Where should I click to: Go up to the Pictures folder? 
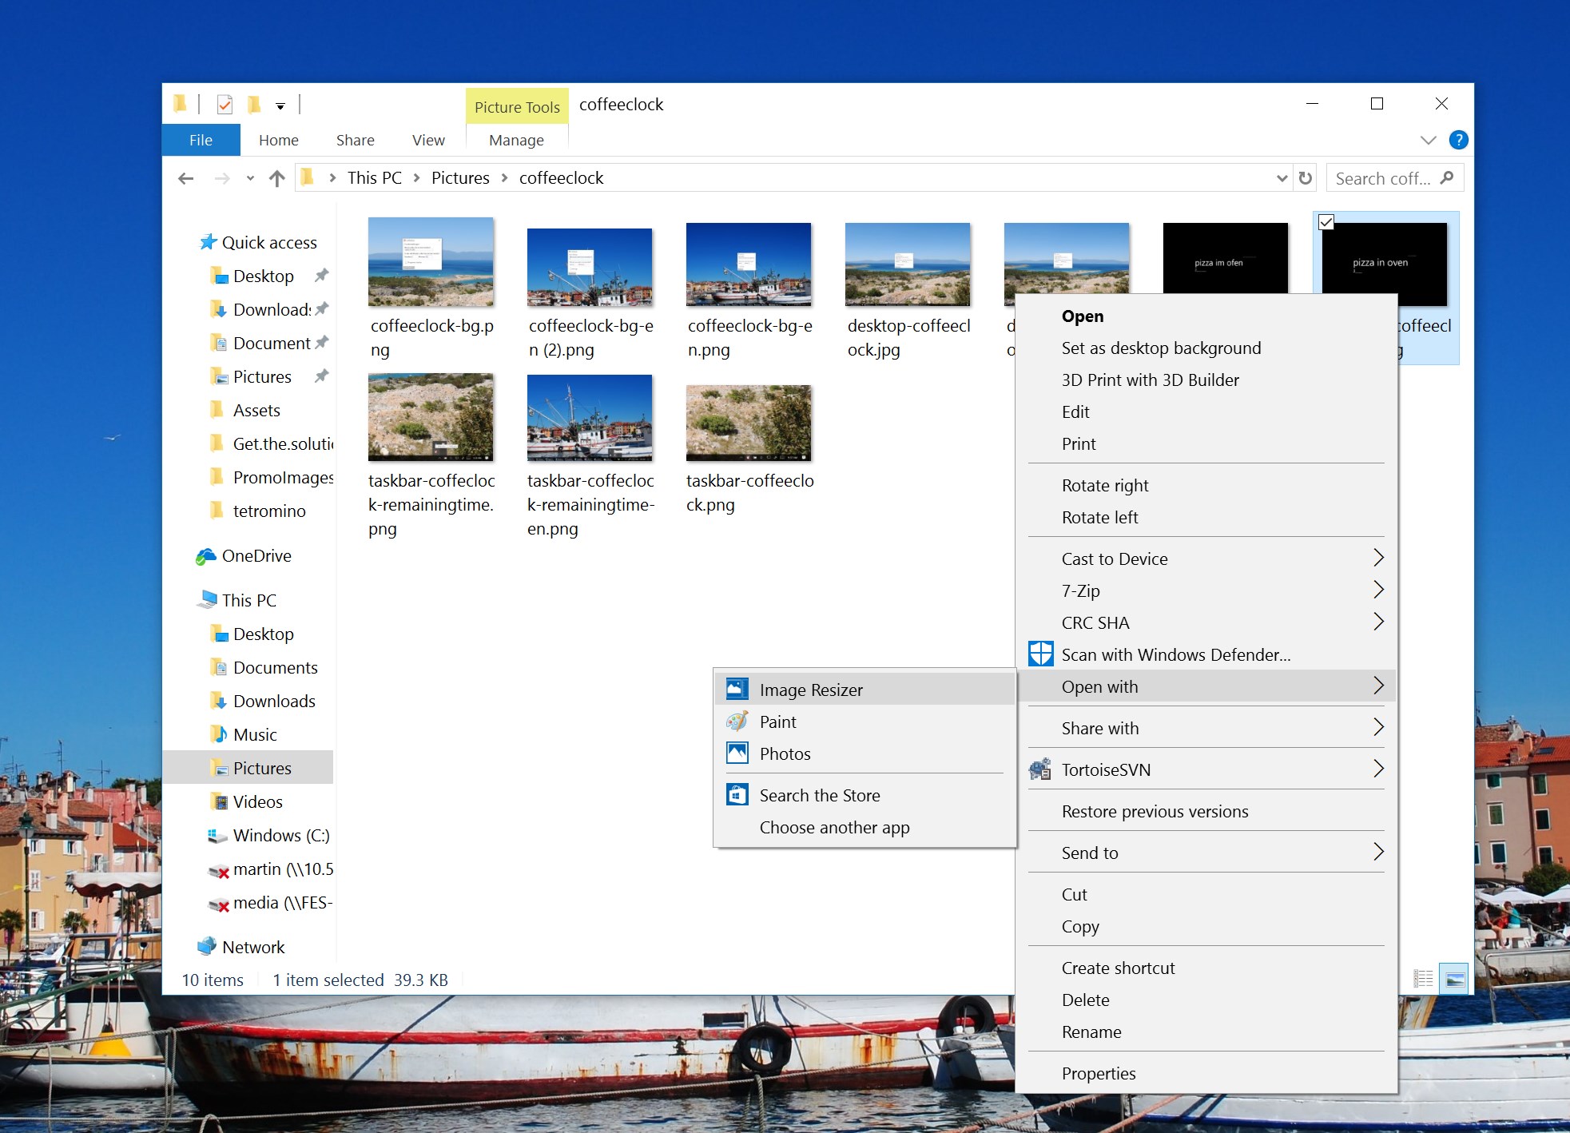click(x=277, y=177)
